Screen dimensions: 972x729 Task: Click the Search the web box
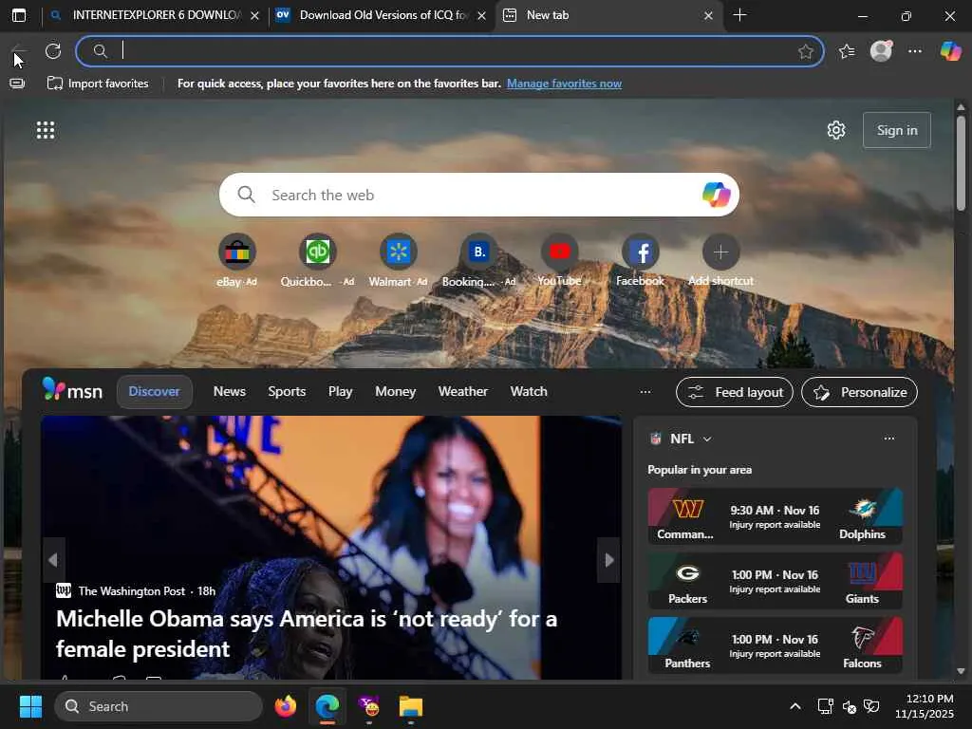point(478,195)
